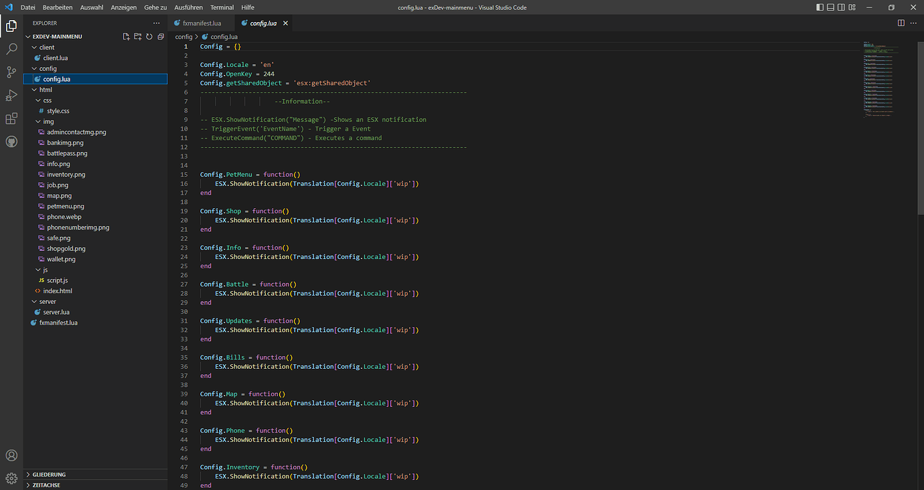Open the Terminal menu
This screenshot has width=924, height=490.
(x=222, y=7)
